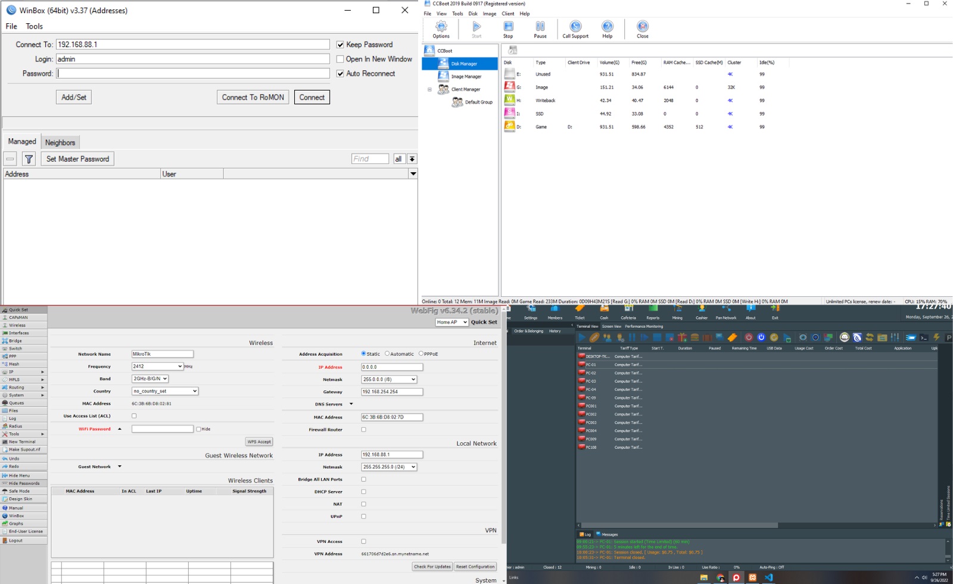
Task: Click the CCBoot Options gear icon
Action: click(441, 27)
